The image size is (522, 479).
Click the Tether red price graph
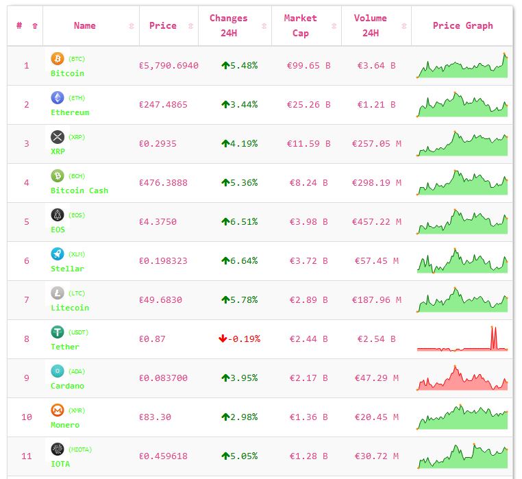(x=462, y=340)
